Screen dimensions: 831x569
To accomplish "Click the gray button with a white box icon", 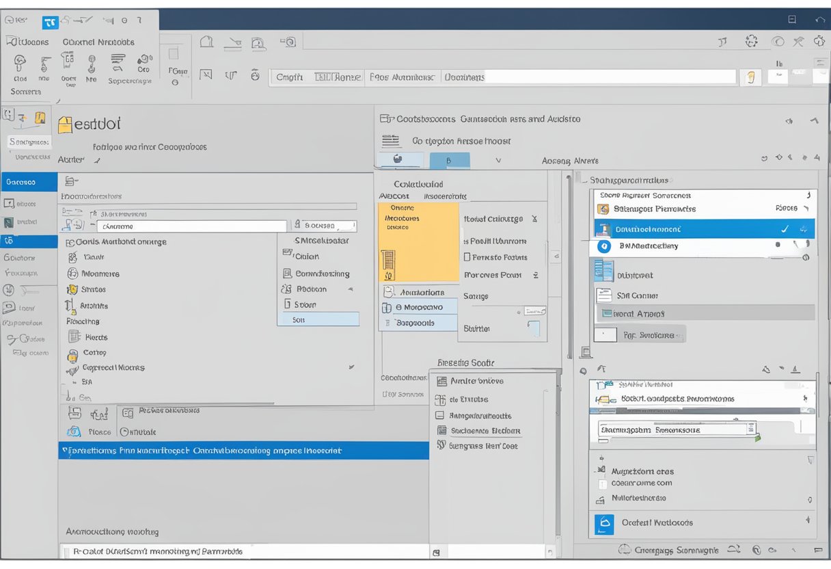I will [640, 335].
